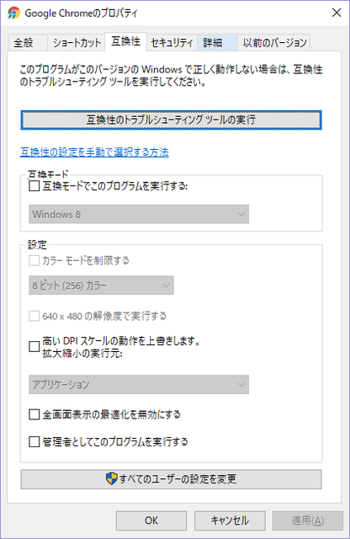Go to the セキュリティ tab

[x=172, y=43]
